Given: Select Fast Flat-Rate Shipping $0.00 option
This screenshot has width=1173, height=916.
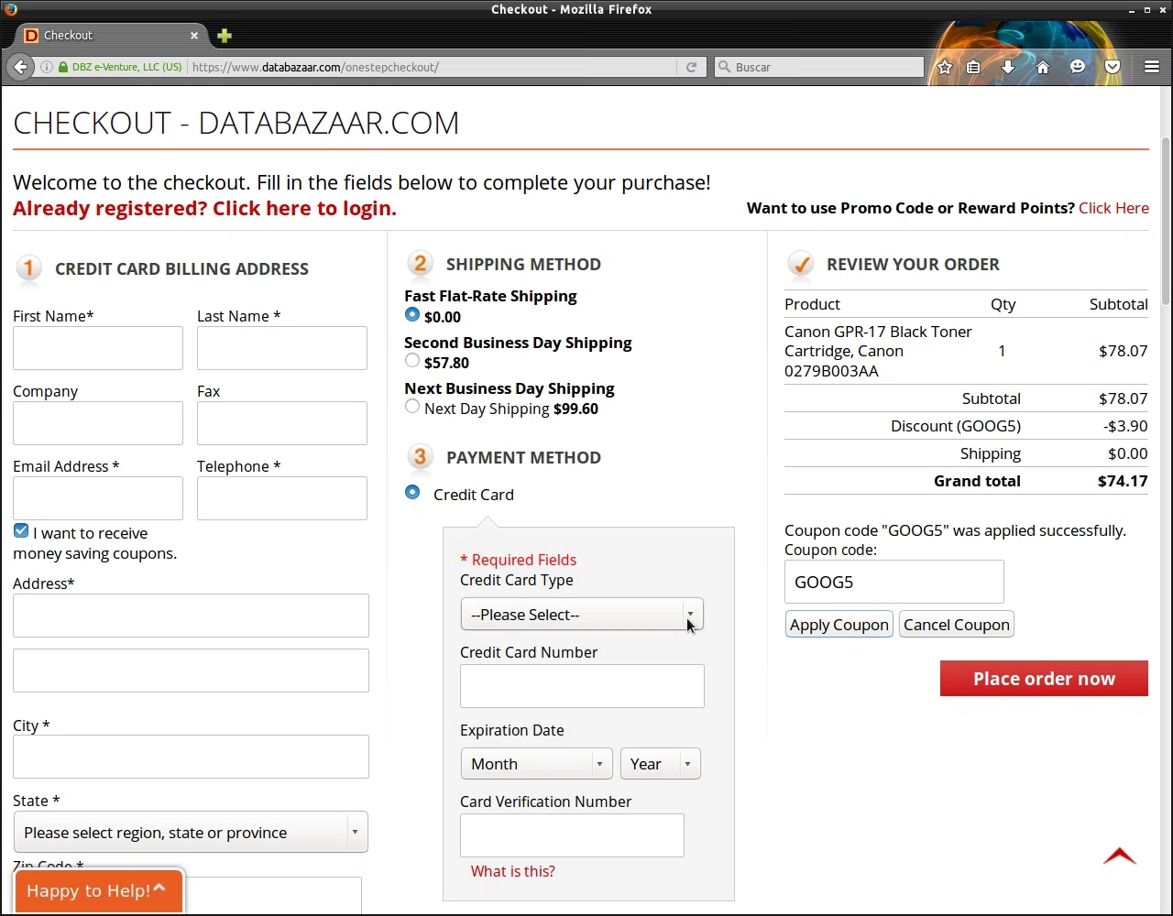Looking at the screenshot, I should point(412,315).
